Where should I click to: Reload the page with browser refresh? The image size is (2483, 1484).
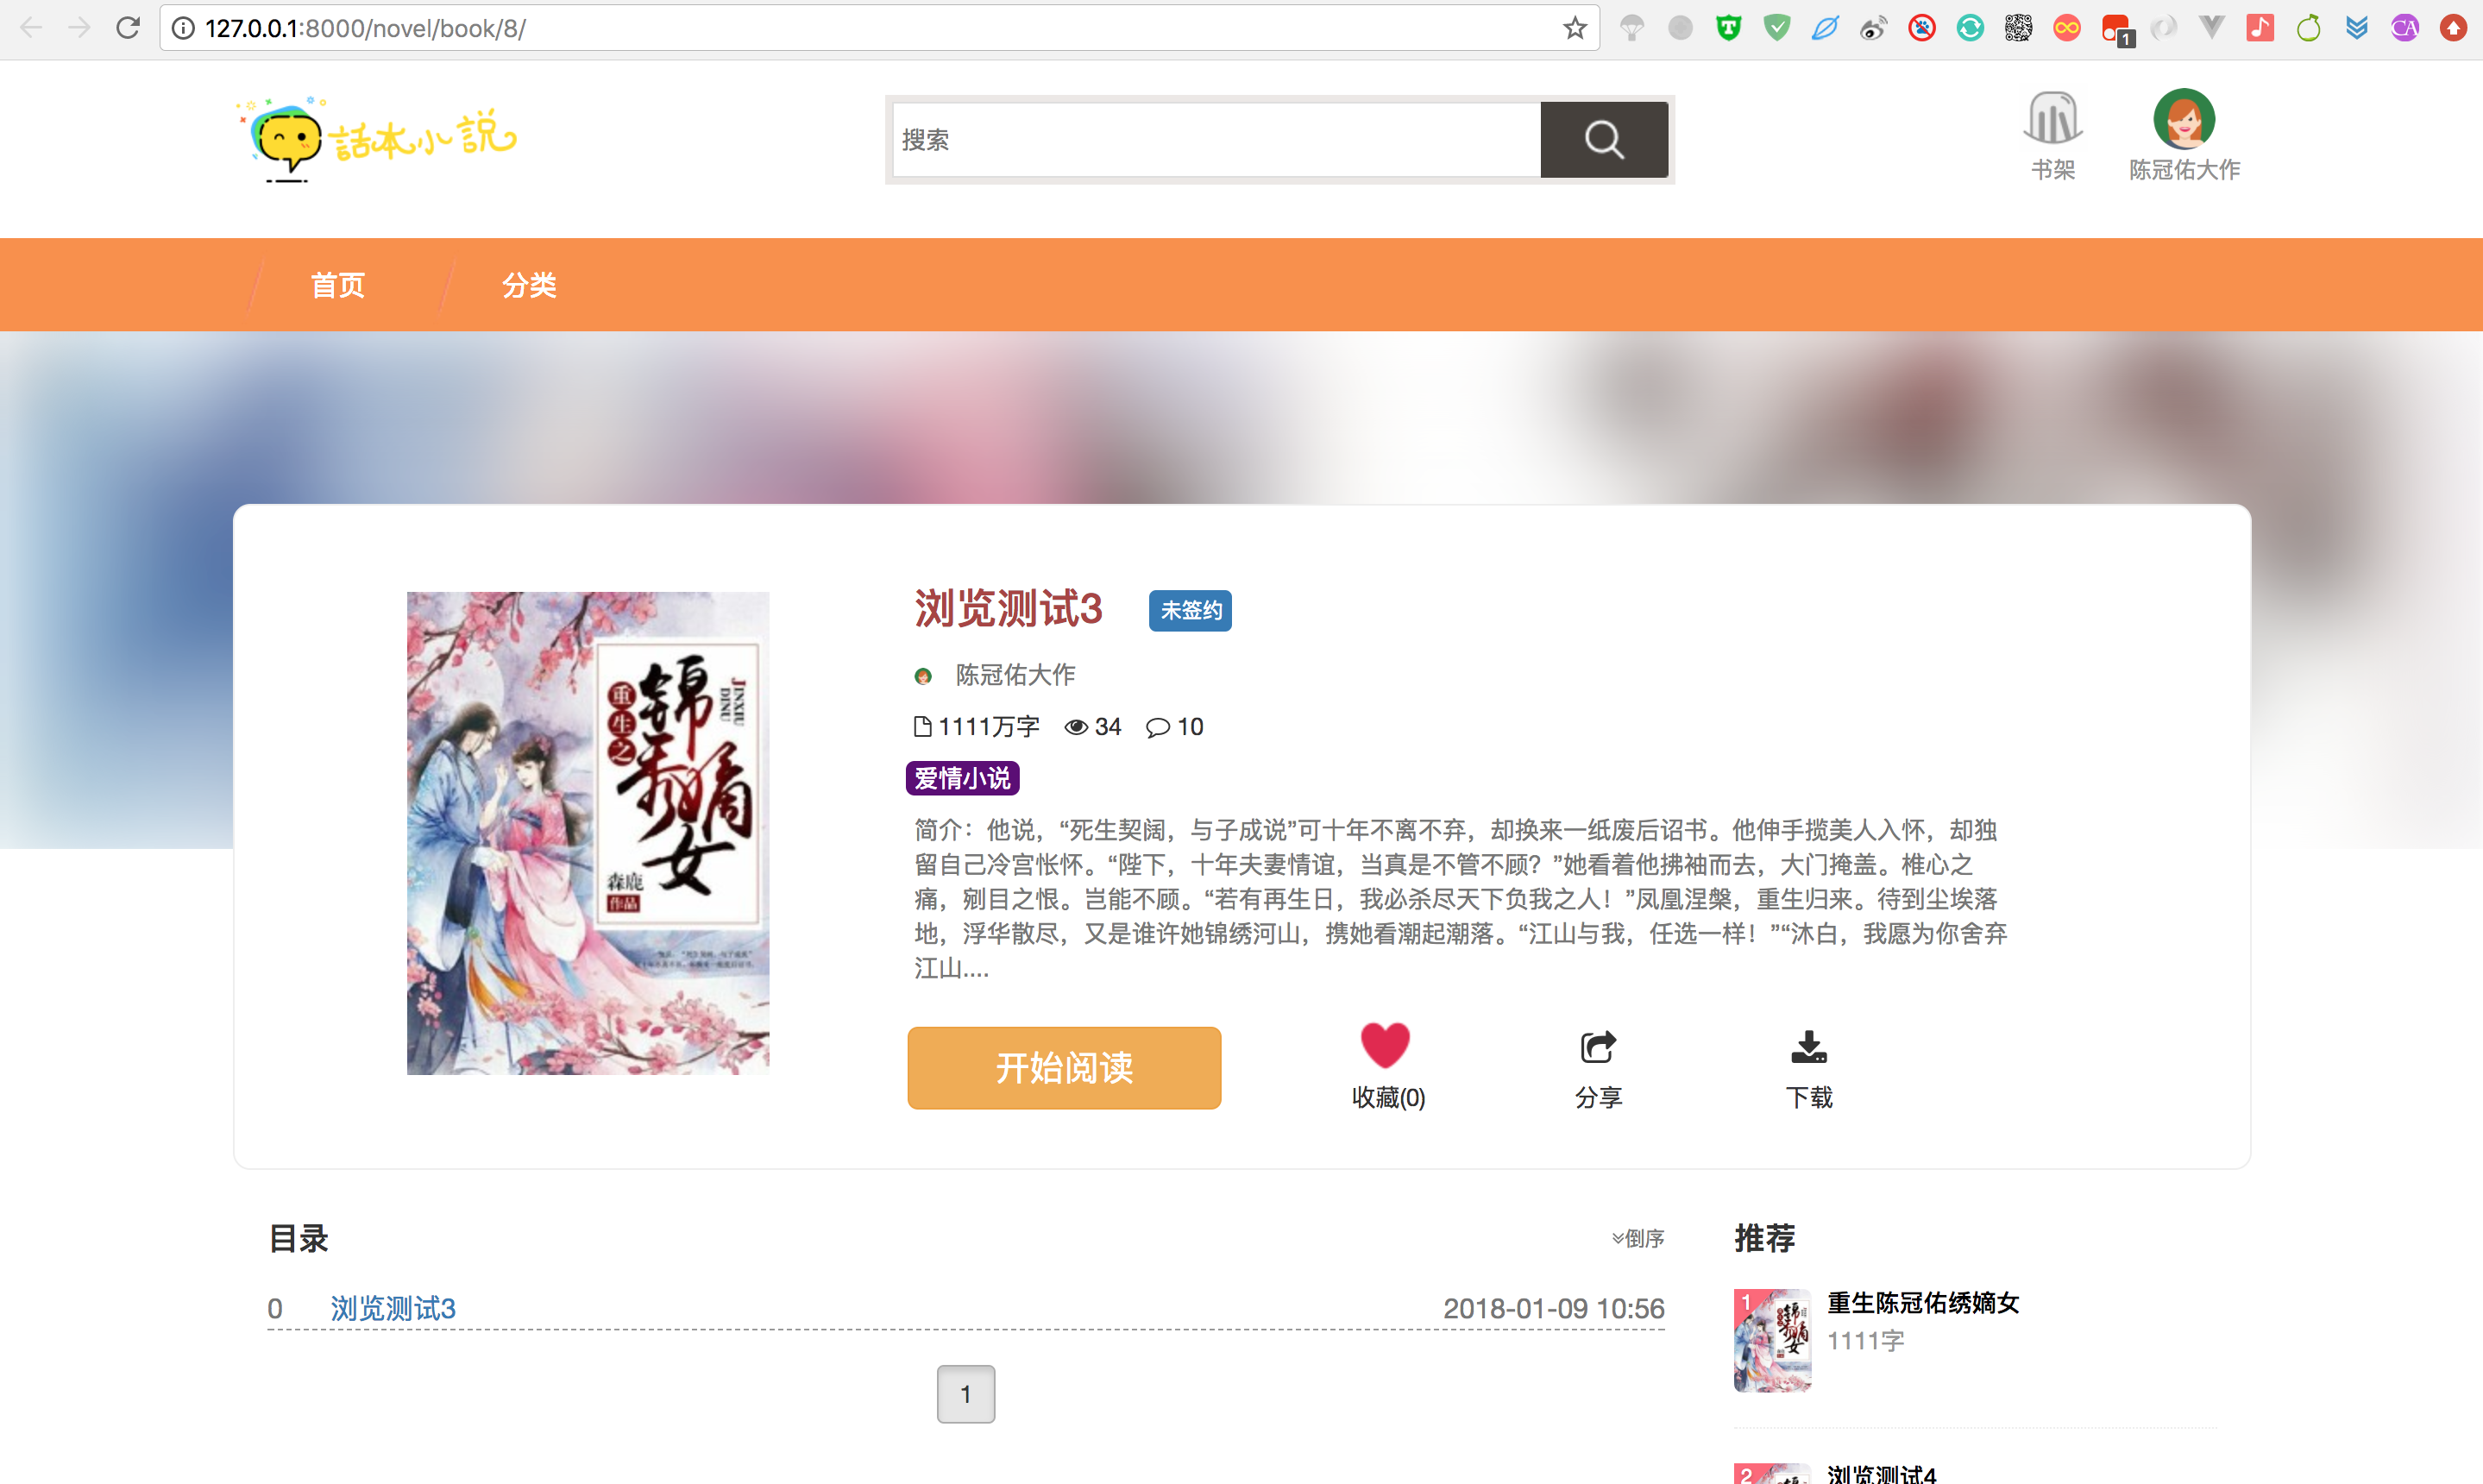click(127, 28)
